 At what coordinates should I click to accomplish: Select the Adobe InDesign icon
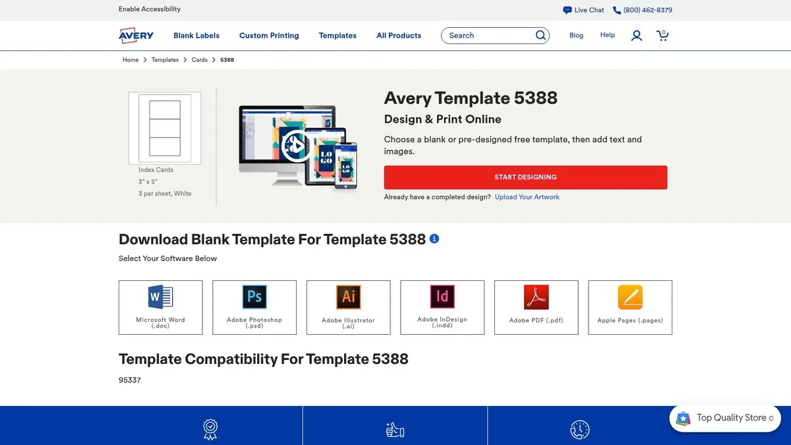coord(442,297)
